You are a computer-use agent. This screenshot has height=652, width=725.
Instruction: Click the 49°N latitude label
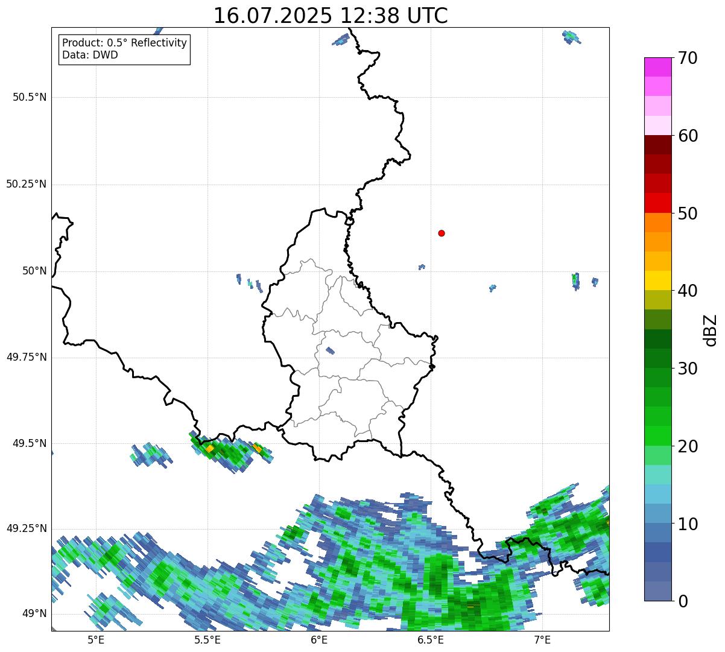(34, 614)
